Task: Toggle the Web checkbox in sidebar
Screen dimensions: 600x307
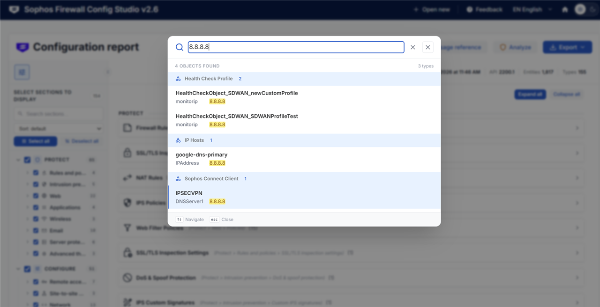Action: (36, 196)
